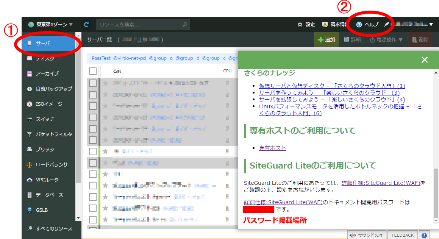Toggle a server's favorite star
Image resolution: width=439 pixels, height=239 pixels.
105,83
